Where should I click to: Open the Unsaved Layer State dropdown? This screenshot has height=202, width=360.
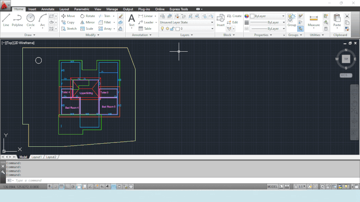186,22
